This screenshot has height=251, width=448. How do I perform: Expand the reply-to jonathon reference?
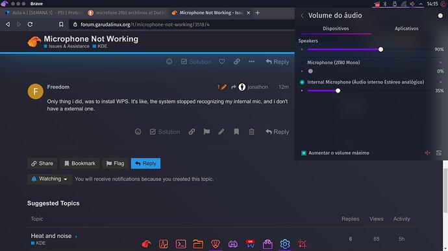(x=250, y=87)
